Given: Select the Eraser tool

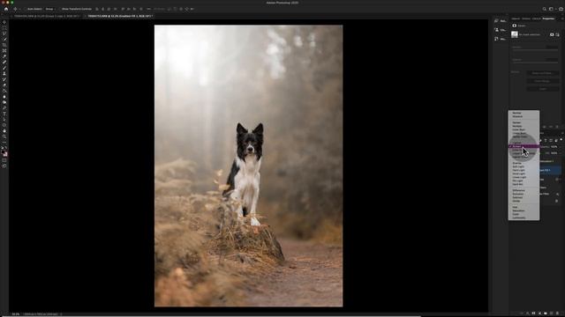Looking at the screenshot, I should (x=4, y=85).
